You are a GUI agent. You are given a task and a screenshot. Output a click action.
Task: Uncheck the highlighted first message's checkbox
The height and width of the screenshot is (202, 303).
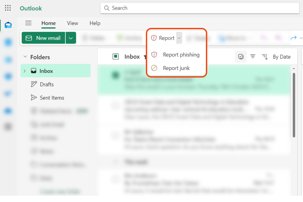(116, 75)
